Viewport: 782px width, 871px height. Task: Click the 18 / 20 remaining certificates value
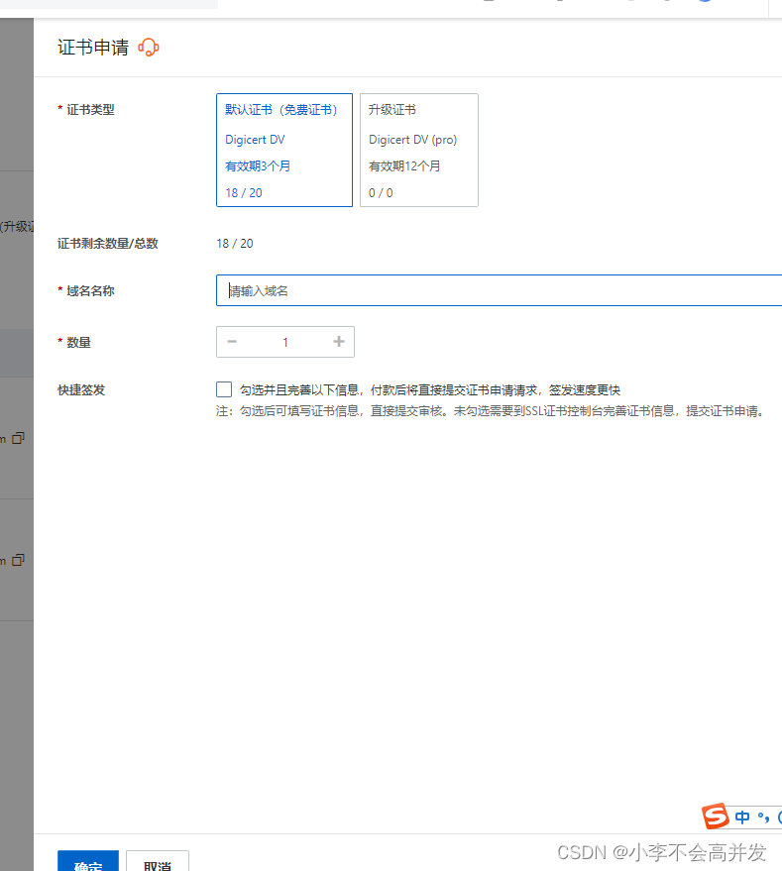pyautogui.click(x=235, y=244)
